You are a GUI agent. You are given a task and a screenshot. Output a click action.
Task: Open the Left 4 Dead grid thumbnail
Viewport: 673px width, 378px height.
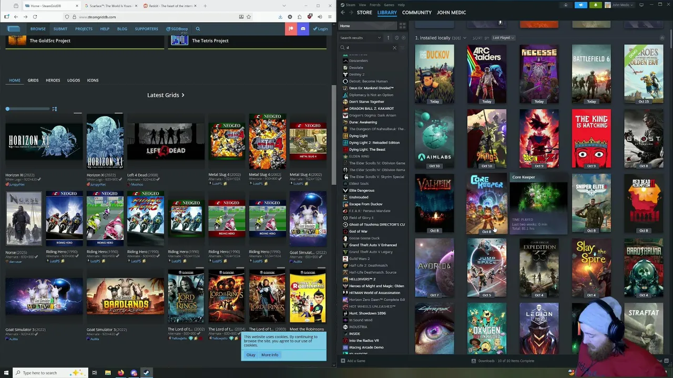[x=166, y=141]
